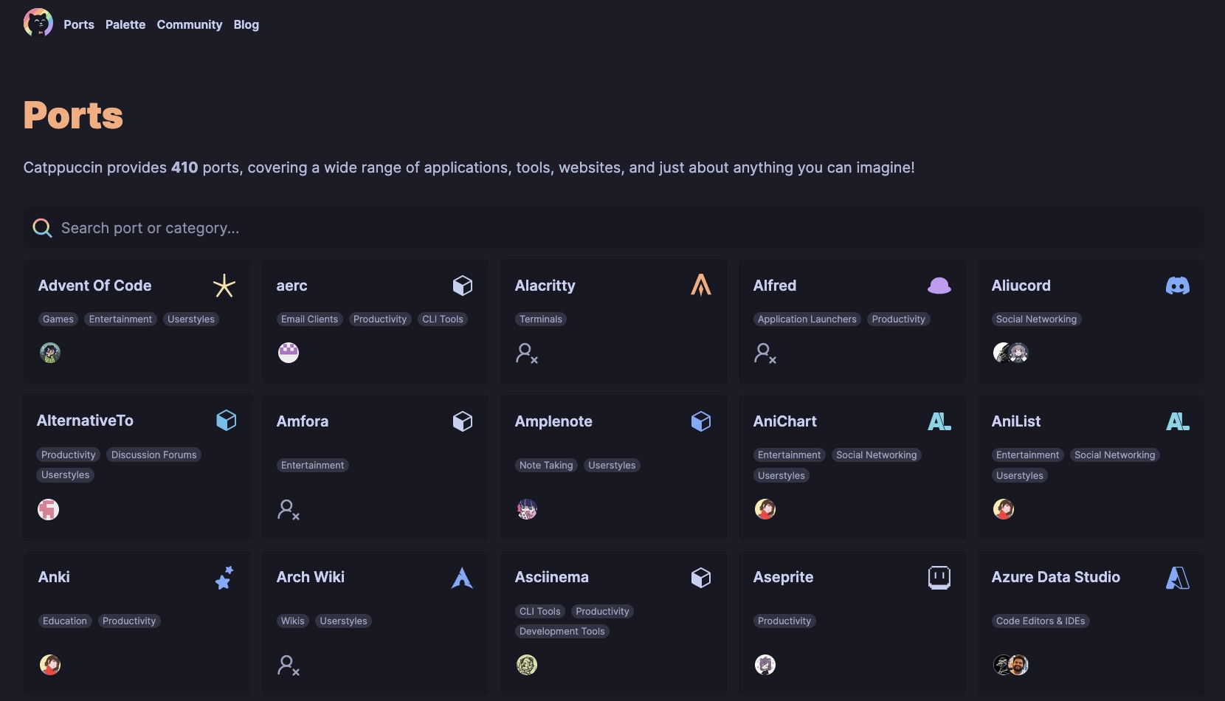Open the AniList port title
1225x701 pixels.
click(x=1016, y=421)
